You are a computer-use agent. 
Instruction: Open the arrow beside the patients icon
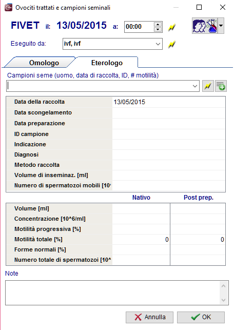(221, 26)
